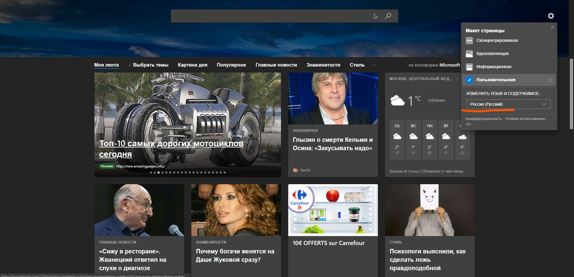Open the Глызин о смерти Кельми article

333,144
